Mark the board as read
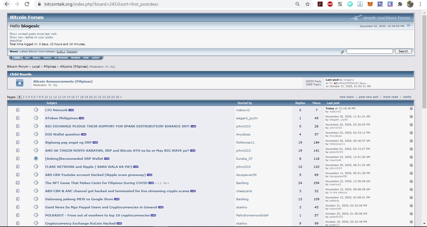427x227 pixels. point(390,97)
